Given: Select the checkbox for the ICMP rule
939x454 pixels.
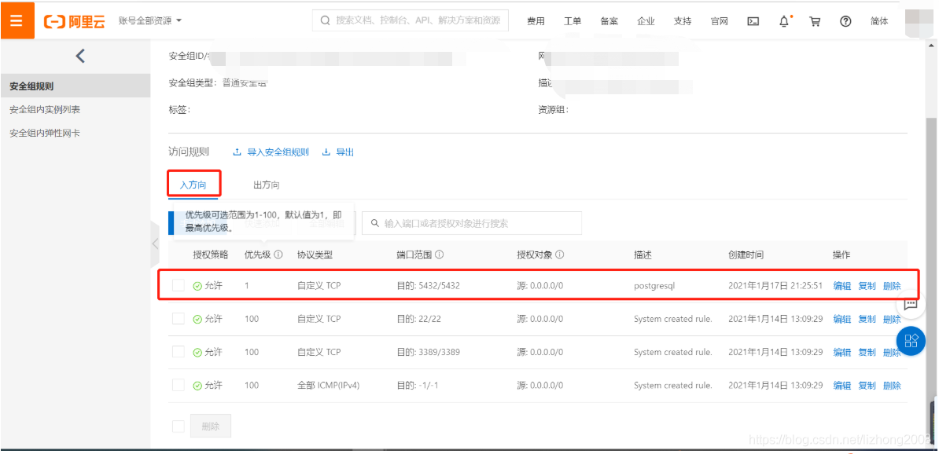Looking at the screenshot, I should coord(179,385).
